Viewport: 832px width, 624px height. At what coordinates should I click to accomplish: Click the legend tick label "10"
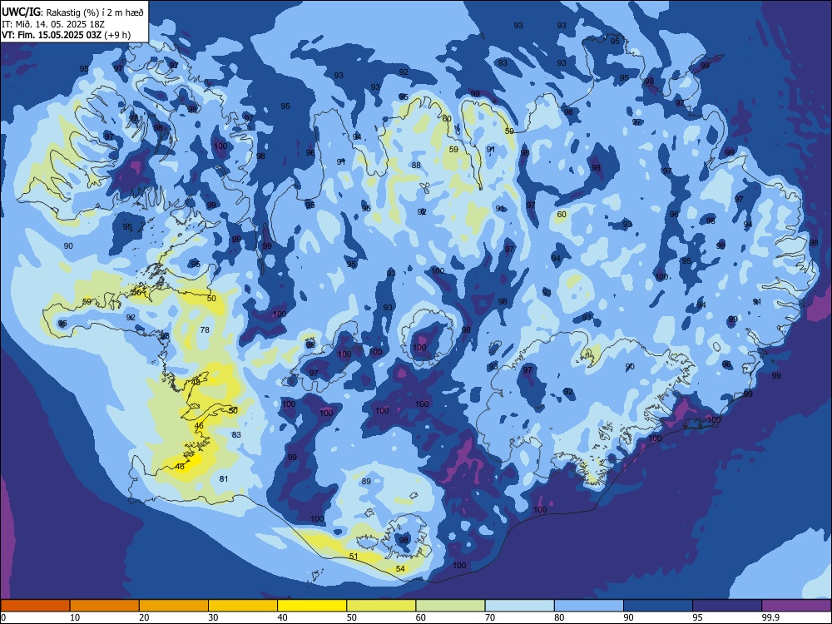(75, 617)
